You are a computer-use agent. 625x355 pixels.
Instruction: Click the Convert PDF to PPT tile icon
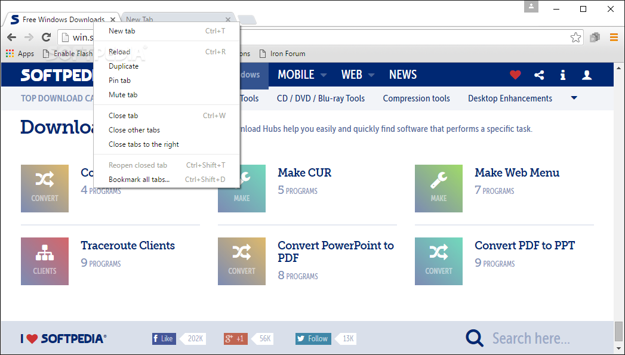pyautogui.click(x=439, y=261)
